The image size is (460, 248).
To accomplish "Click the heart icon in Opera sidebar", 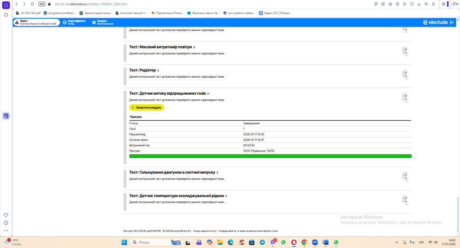I will 6,215.
